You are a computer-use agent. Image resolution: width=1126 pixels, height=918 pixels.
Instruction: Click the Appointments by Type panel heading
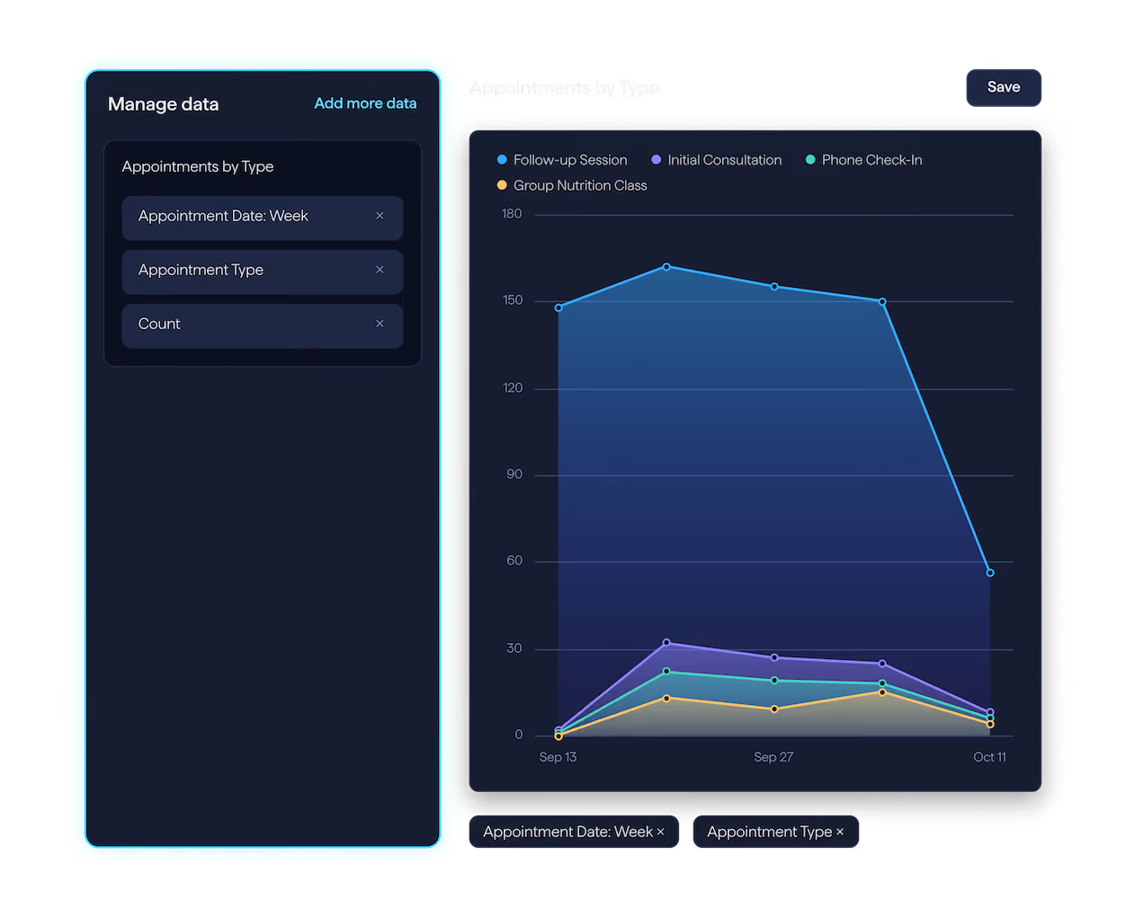[x=198, y=166]
